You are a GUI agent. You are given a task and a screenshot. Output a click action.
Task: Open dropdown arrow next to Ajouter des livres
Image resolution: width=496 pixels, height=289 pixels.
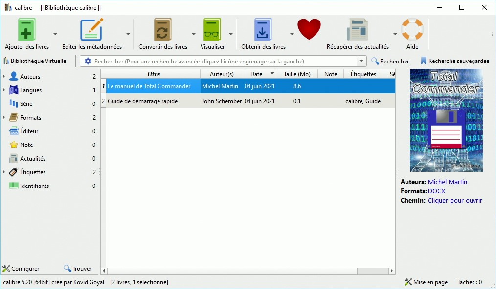[55, 34]
